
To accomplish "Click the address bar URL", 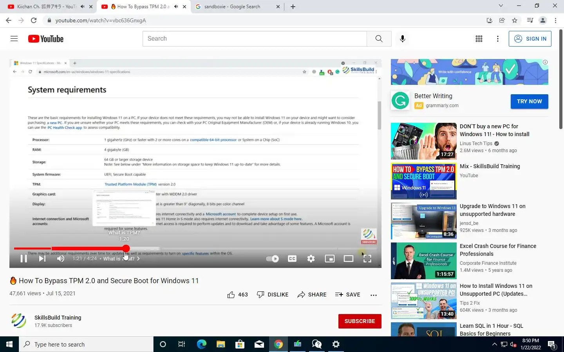I will (x=101, y=20).
